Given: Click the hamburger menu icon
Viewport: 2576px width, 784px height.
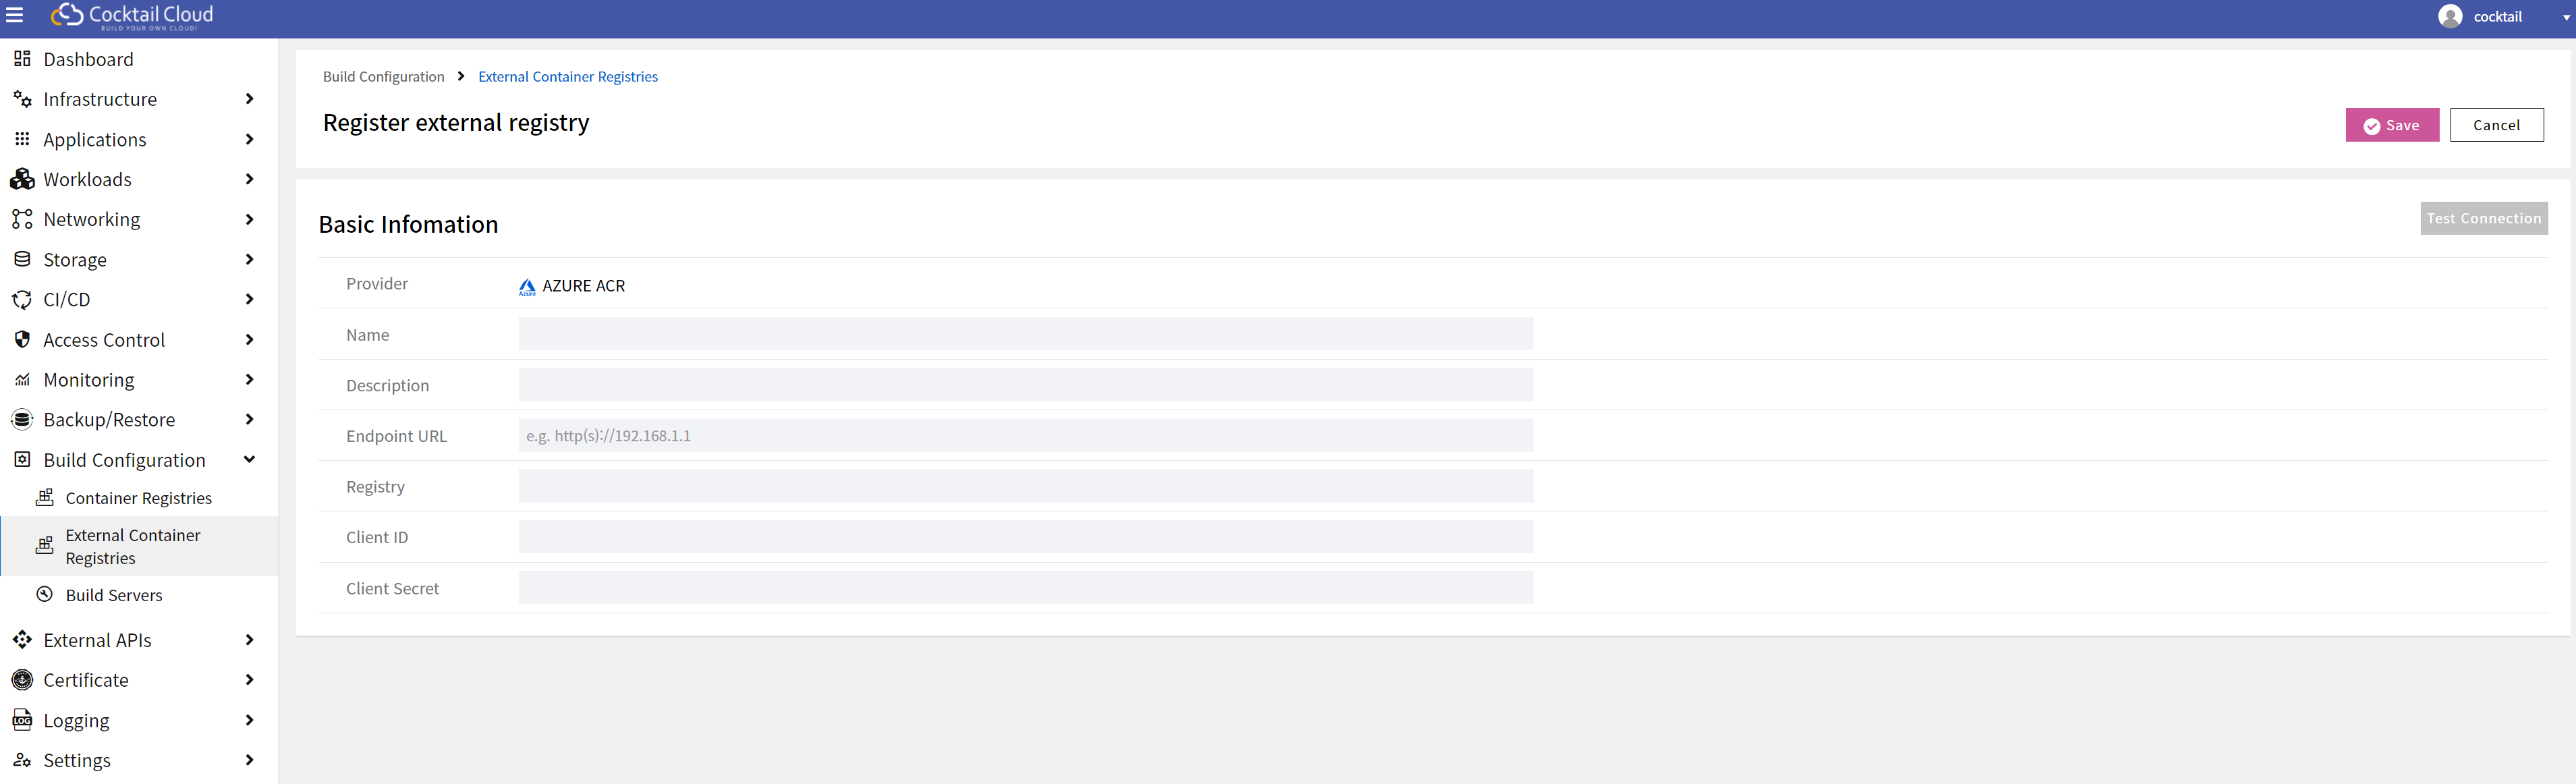Looking at the screenshot, I should [15, 16].
